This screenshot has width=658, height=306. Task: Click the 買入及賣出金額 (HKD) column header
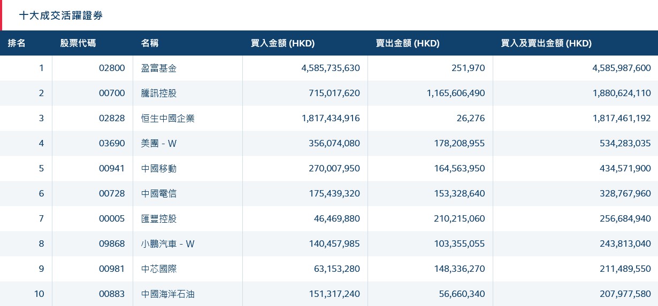(546, 43)
